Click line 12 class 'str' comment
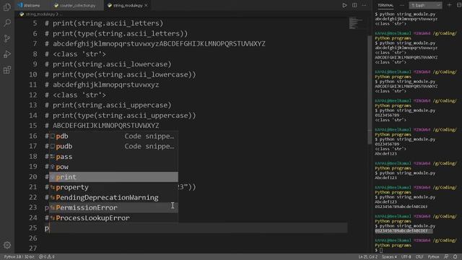Image resolution: width=462 pixels, height=260 pixels. point(75,95)
